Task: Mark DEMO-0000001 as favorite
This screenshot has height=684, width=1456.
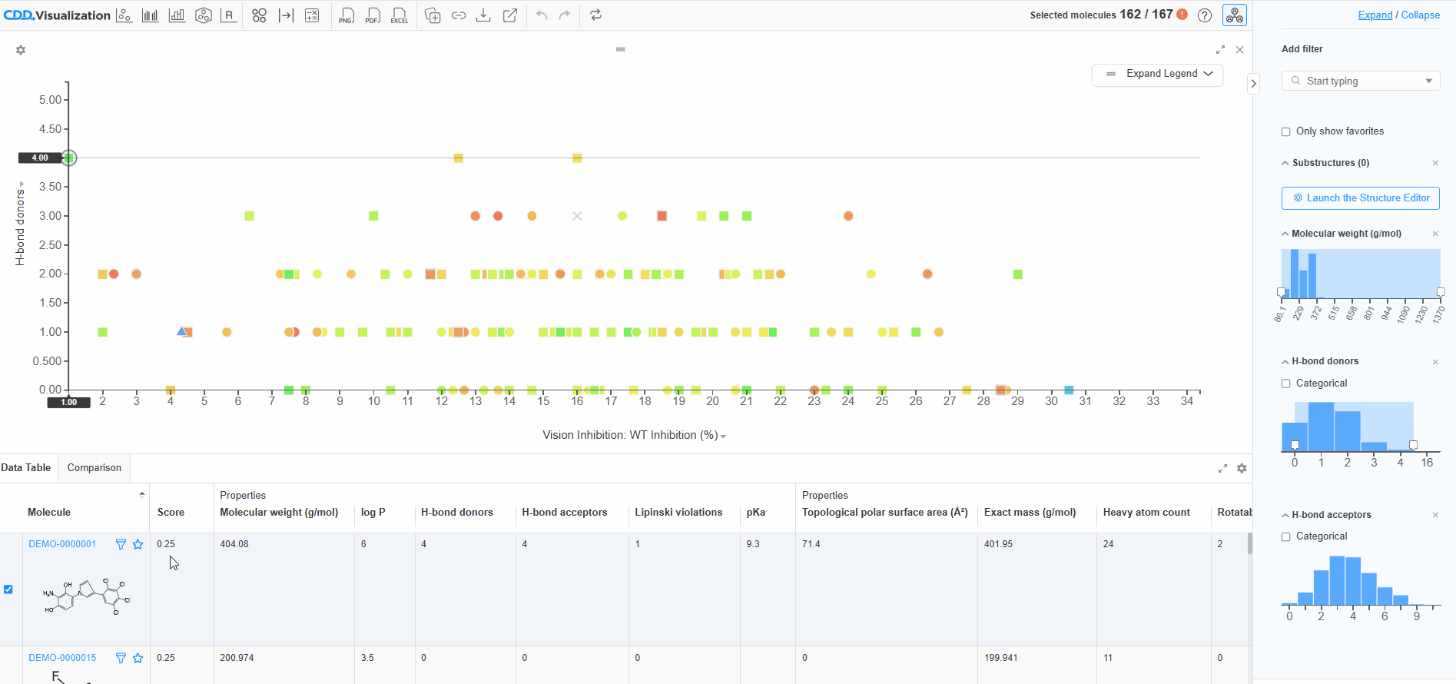Action: click(x=138, y=544)
